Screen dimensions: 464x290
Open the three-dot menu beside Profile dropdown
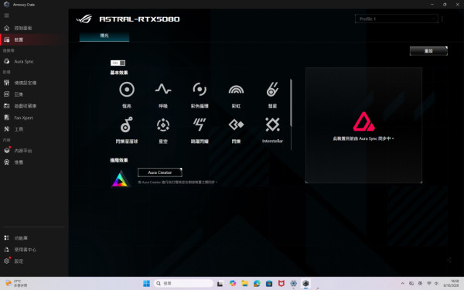click(x=442, y=19)
